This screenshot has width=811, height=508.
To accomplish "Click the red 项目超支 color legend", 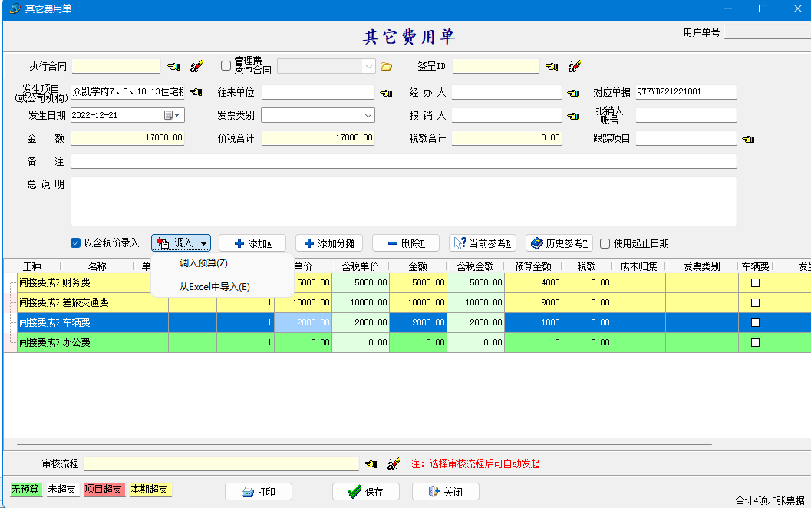I will (104, 490).
